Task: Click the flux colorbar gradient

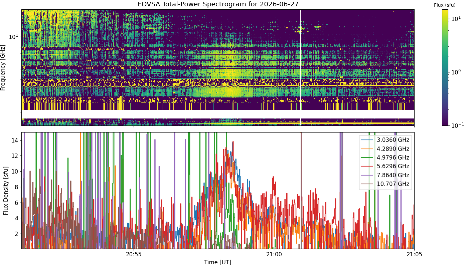Action: (445, 67)
